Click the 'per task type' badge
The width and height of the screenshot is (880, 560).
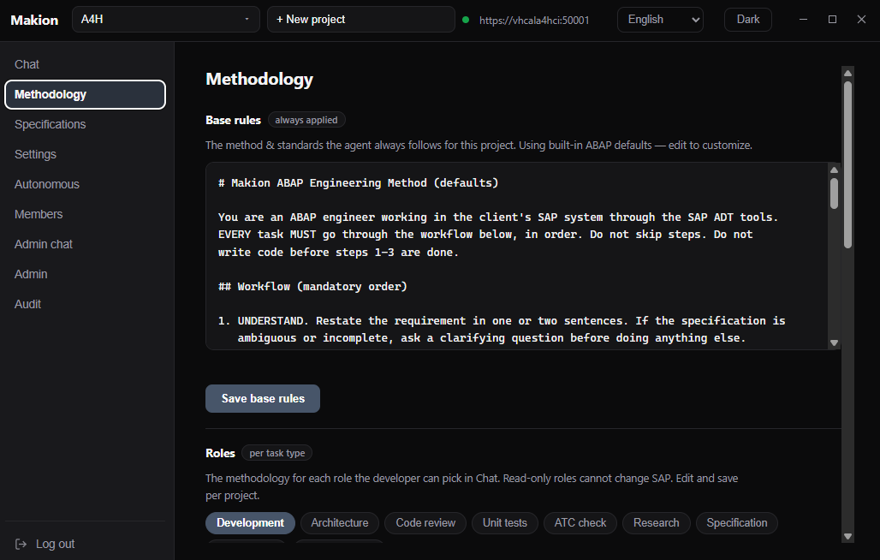coord(277,453)
